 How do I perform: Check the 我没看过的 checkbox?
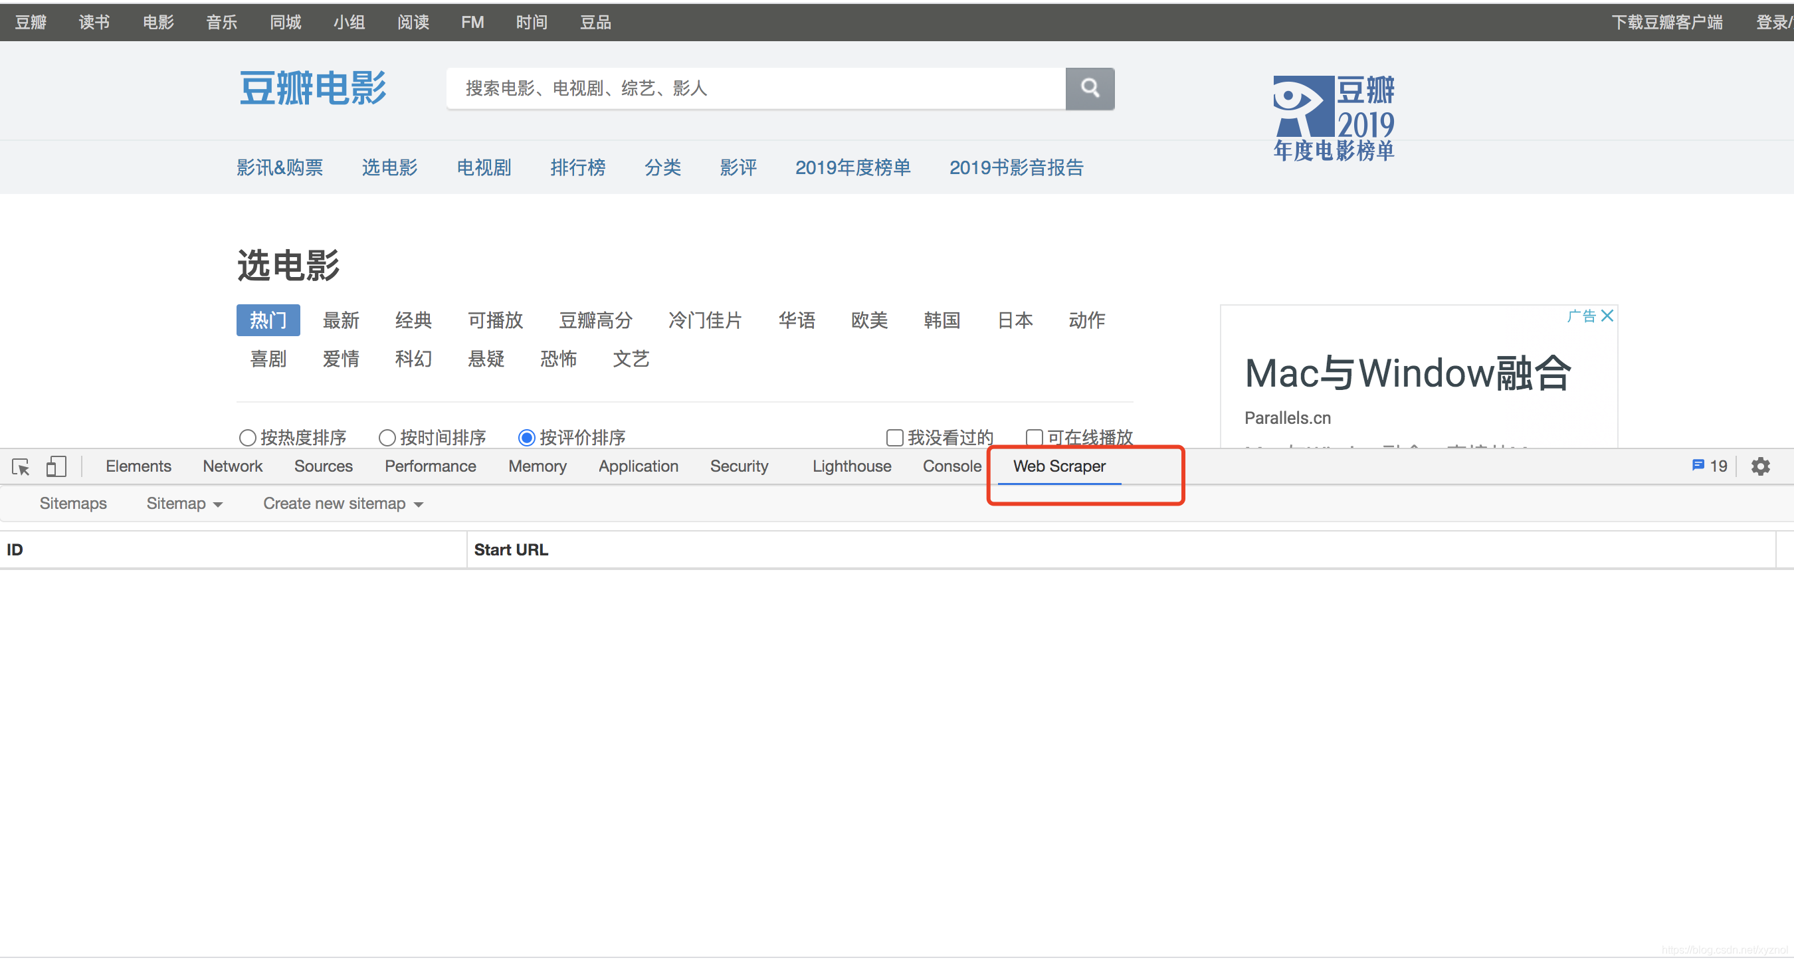894,437
